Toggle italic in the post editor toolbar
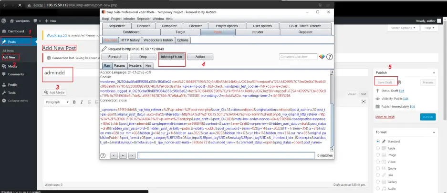The image size is (447, 193). [x=82, y=102]
